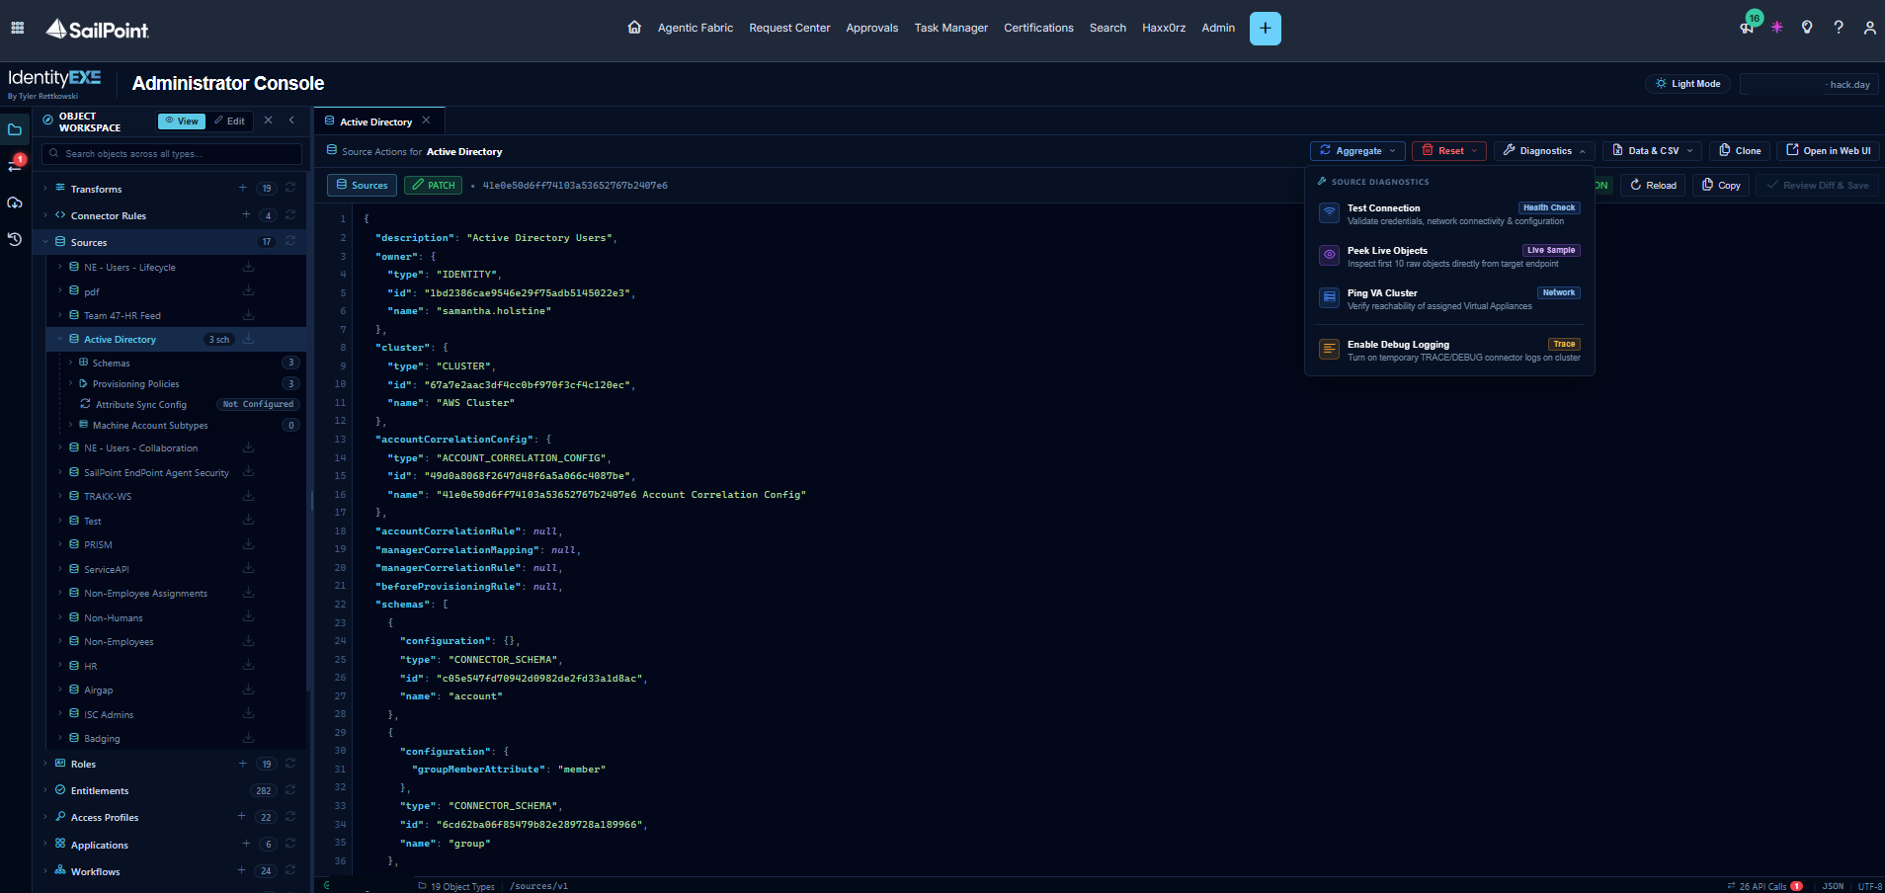Reload the source JSON
The image size is (1885, 893).
[1653, 185]
